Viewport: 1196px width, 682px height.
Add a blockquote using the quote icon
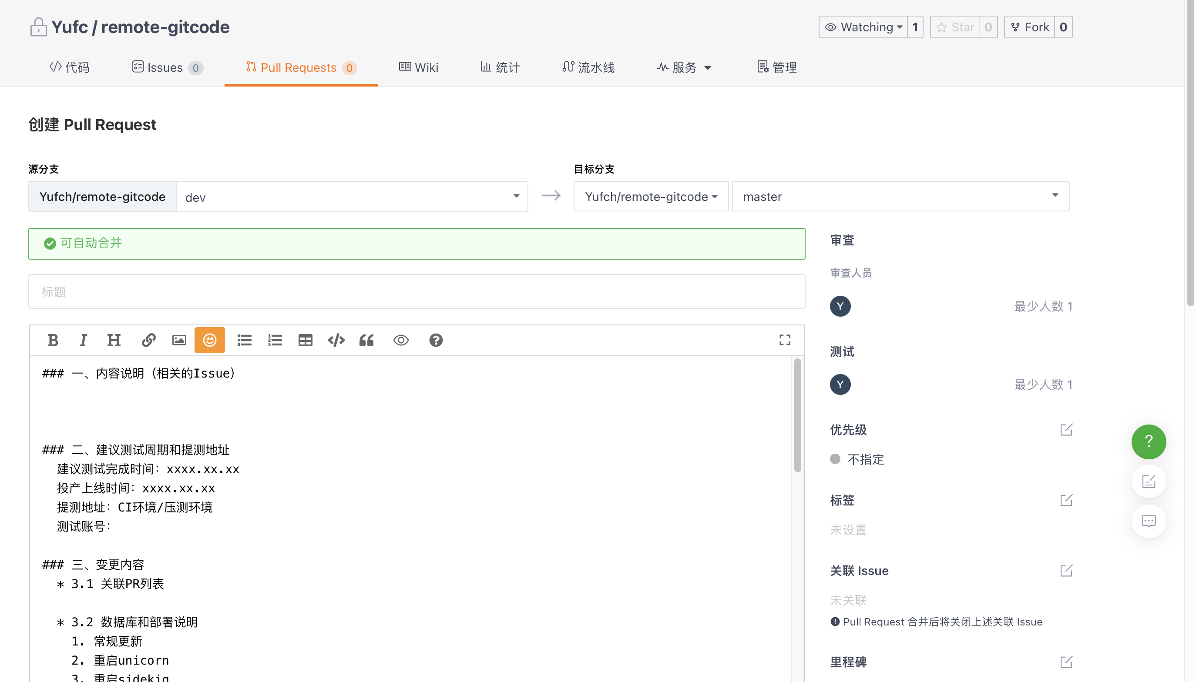pos(366,340)
